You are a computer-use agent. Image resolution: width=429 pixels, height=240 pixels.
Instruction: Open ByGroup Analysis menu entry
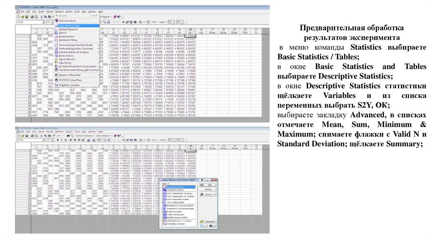click(x=77, y=21)
